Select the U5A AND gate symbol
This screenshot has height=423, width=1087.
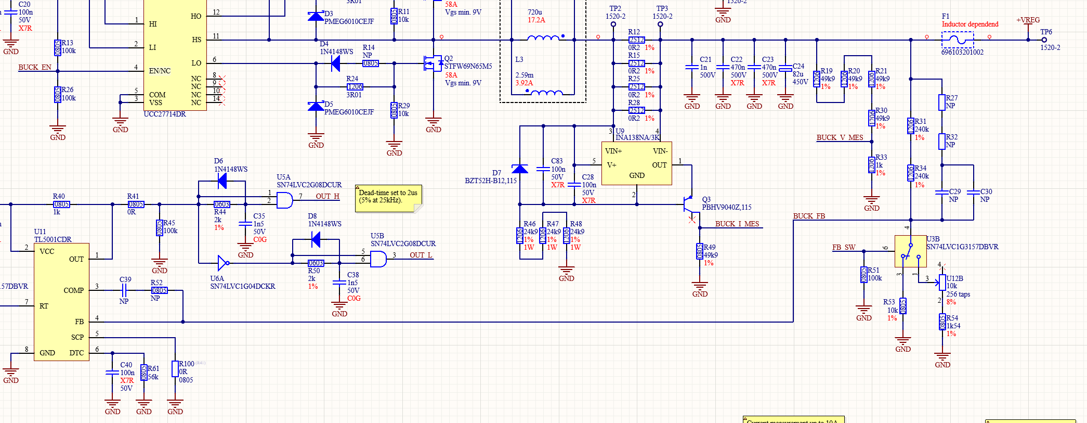285,200
